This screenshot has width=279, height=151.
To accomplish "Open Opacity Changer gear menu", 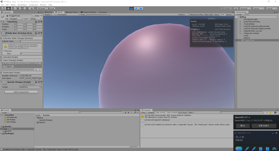I will tap(41, 82).
